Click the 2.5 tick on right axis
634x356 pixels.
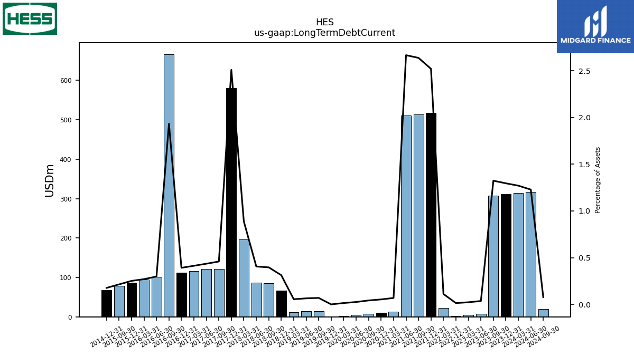click(584, 71)
